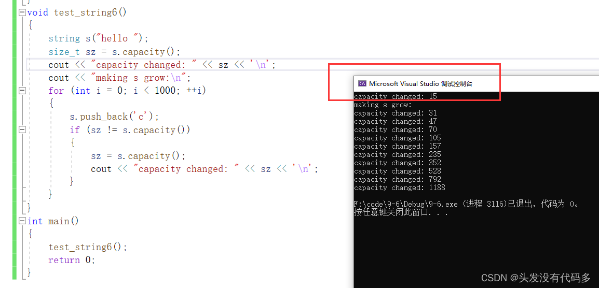
Task: Click the '按任意键关闭此窗口' console prompt line
Action: click(400, 213)
